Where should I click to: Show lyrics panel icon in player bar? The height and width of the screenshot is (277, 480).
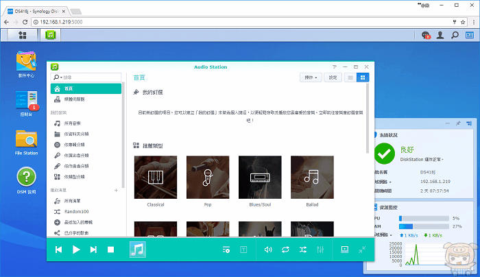243,250
